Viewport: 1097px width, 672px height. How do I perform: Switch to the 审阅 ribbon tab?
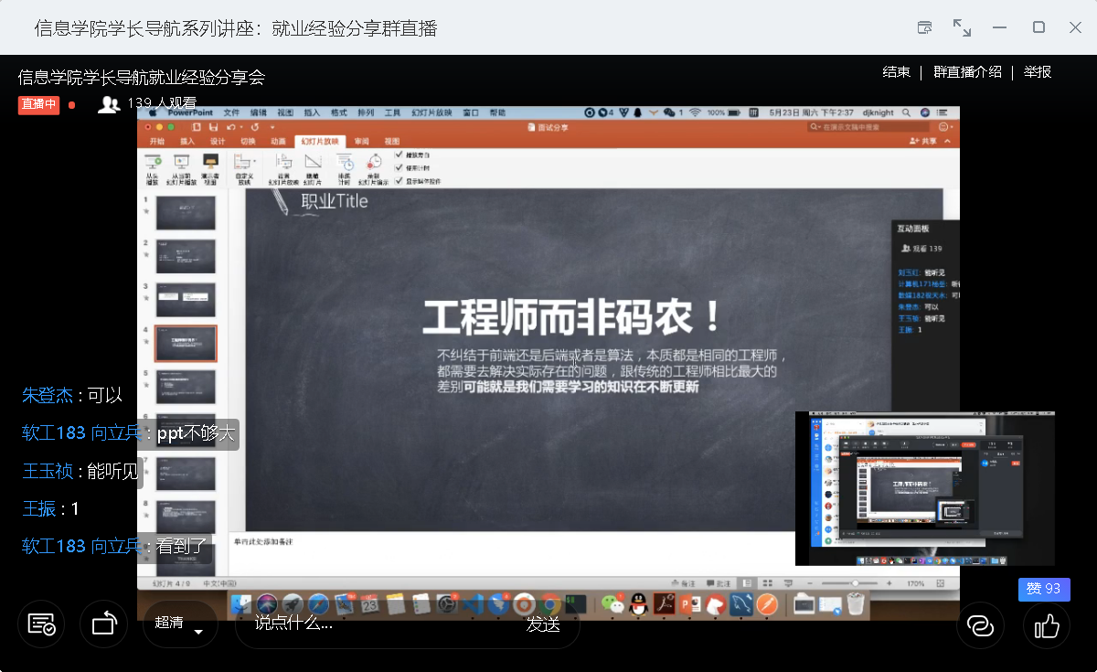pyautogui.click(x=362, y=142)
